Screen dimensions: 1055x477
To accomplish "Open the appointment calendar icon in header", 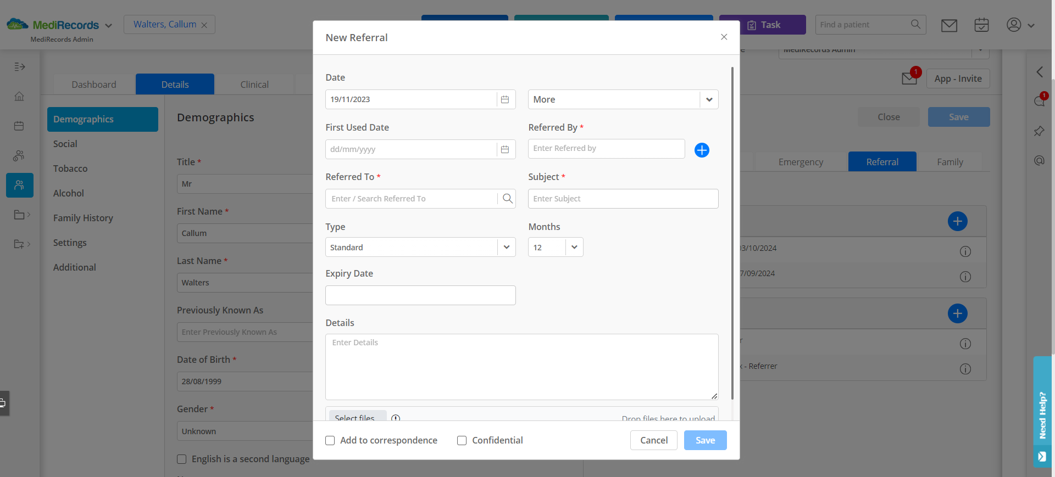I will coord(981,25).
